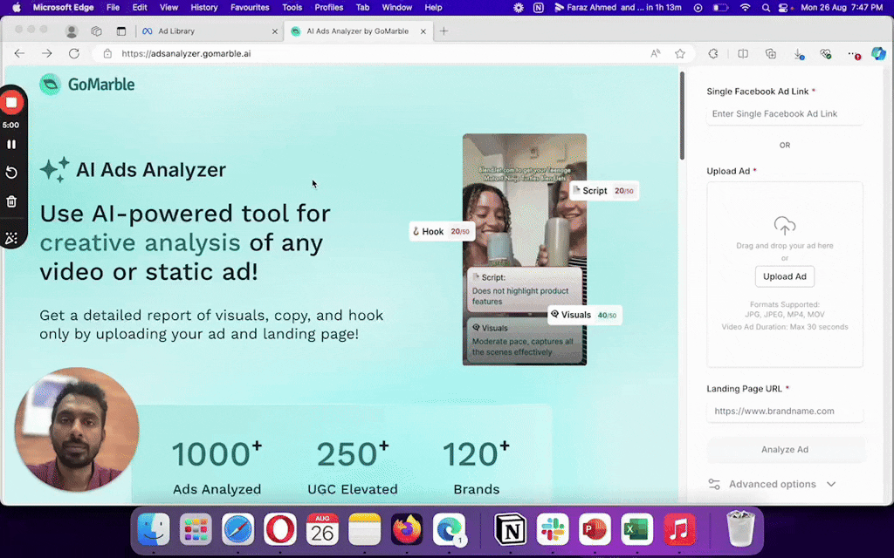Open Launchpad from the Dock
The height and width of the screenshot is (558, 894).
[x=196, y=529]
